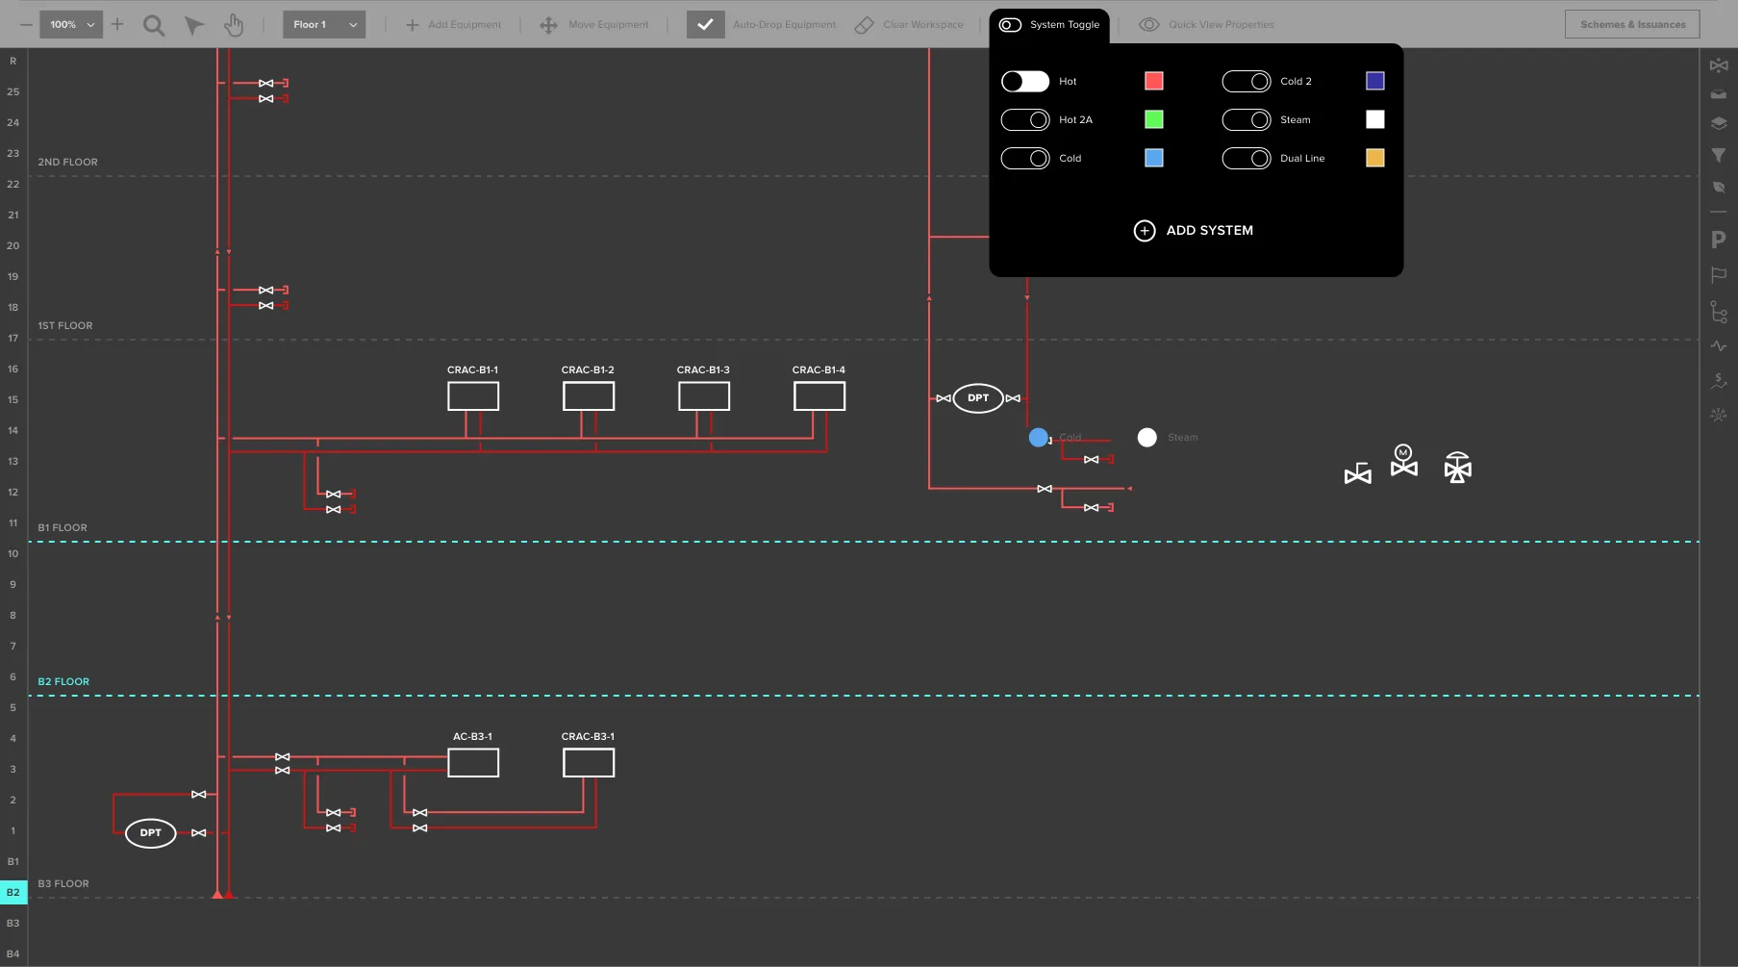Click the orange Dual Line color swatch
1738x967 pixels.
pos(1375,158)
